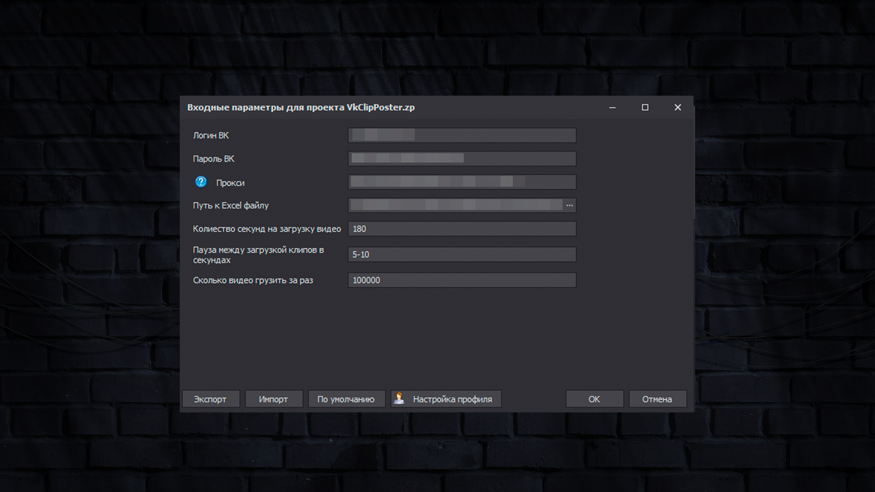
Task: Click the blue question mark help icon
Action: tap(201, 182)
